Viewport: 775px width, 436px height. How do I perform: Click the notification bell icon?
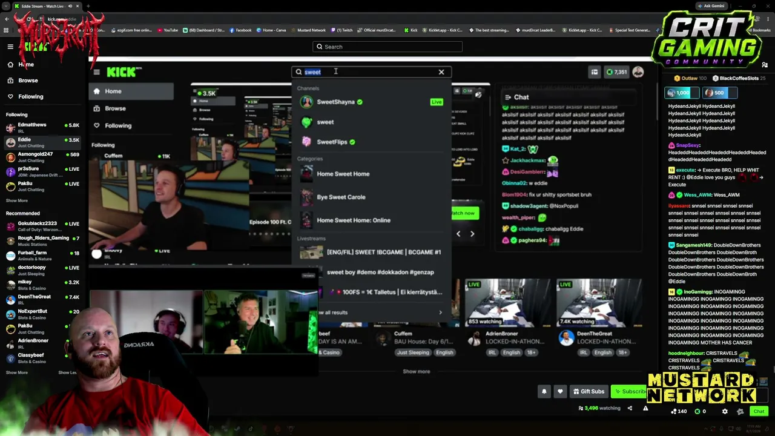click(544, 391)
